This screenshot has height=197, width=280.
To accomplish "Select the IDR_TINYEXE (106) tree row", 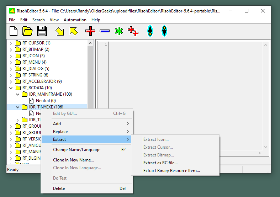I will 47,107.
